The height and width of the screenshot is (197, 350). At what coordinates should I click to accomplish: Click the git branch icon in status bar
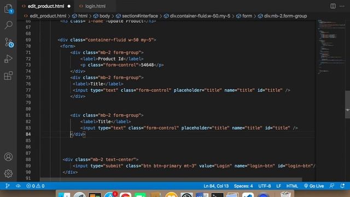(x=7, y=186)
